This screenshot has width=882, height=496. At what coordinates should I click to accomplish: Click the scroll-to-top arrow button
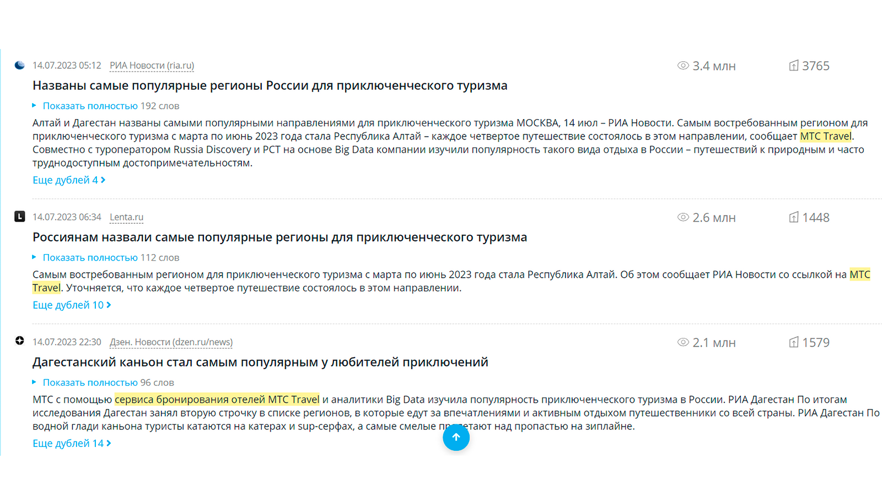(456, 437)
